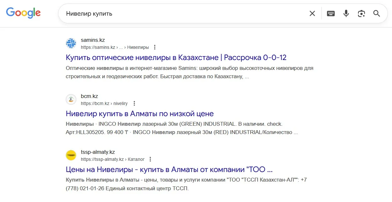Open "Нивелир купить в Алматы" result
Image resolution: width=392 pixels, height=202 pixels.
click(139, 114)
